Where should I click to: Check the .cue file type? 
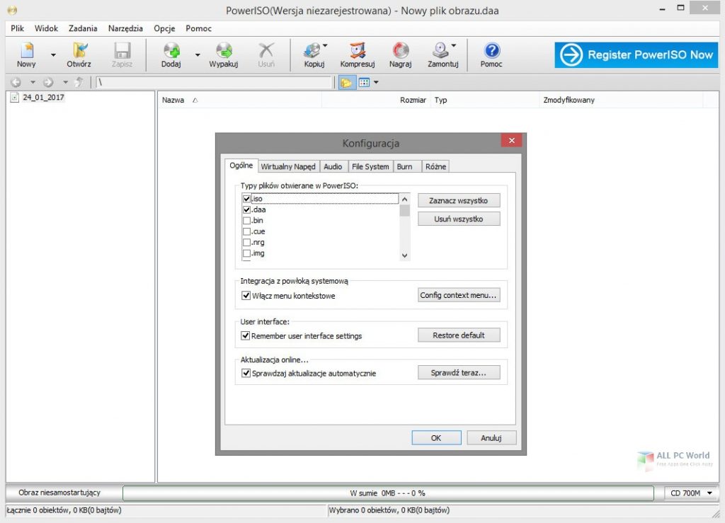247,231
